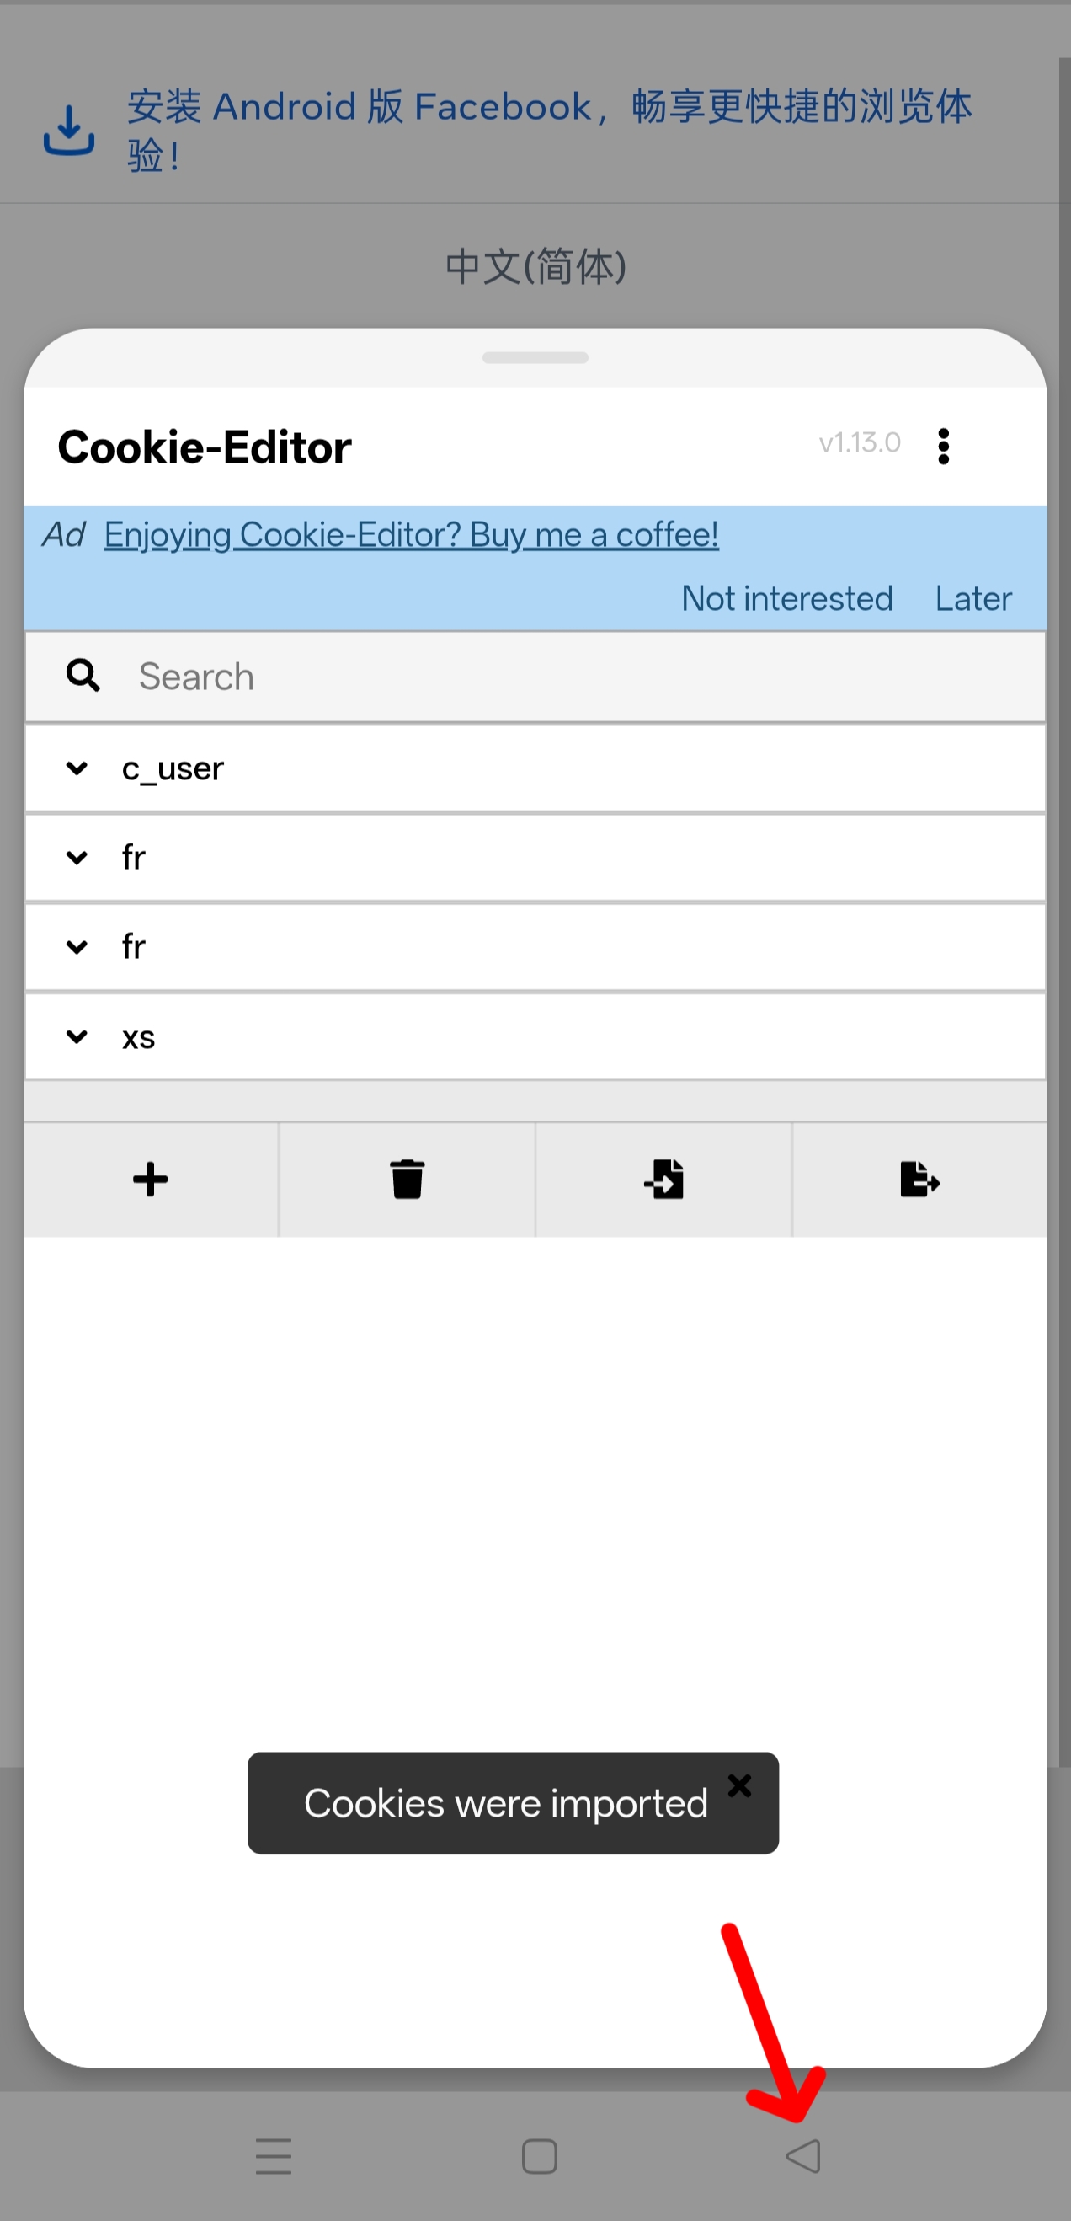Tap the sheet drag handle bar
The height and width of the screenshot is (2221, 1071).
tap(535, 358)
